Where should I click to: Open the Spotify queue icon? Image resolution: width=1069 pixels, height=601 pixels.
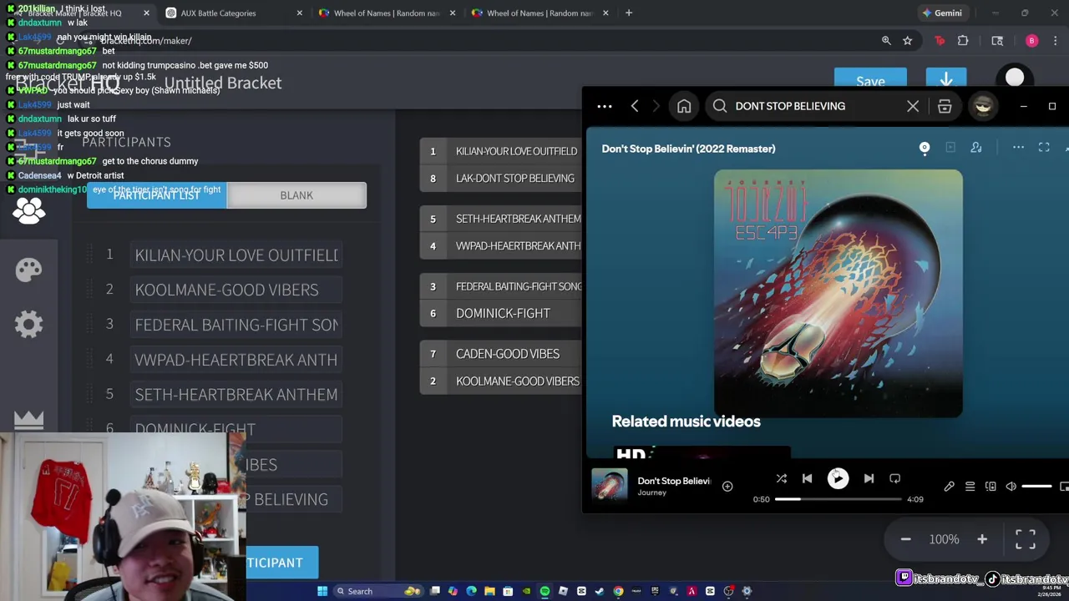(970, 486)
